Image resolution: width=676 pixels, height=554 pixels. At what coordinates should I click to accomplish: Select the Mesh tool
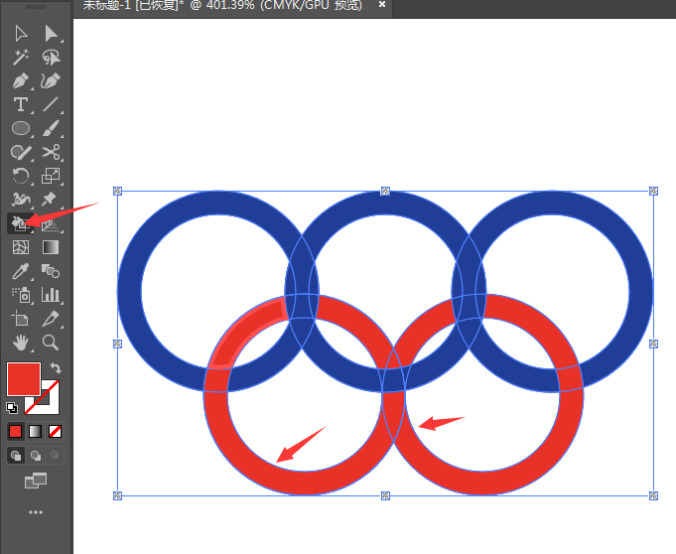click(x=20, y=247)
